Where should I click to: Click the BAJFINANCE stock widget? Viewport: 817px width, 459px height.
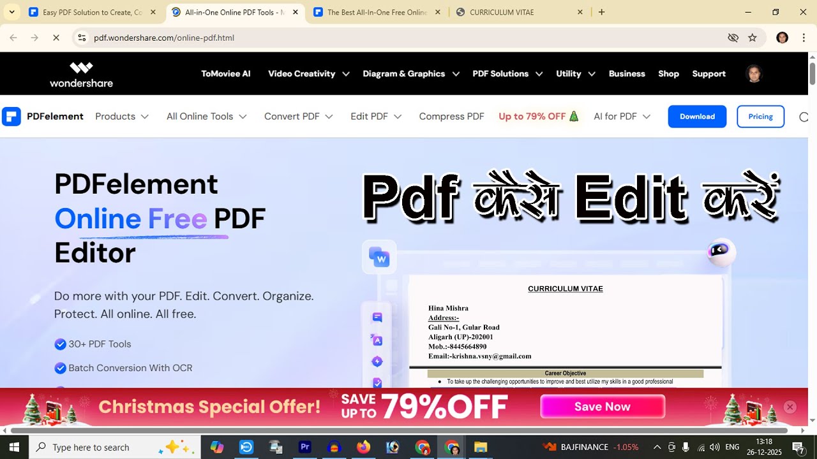(590, 447)
